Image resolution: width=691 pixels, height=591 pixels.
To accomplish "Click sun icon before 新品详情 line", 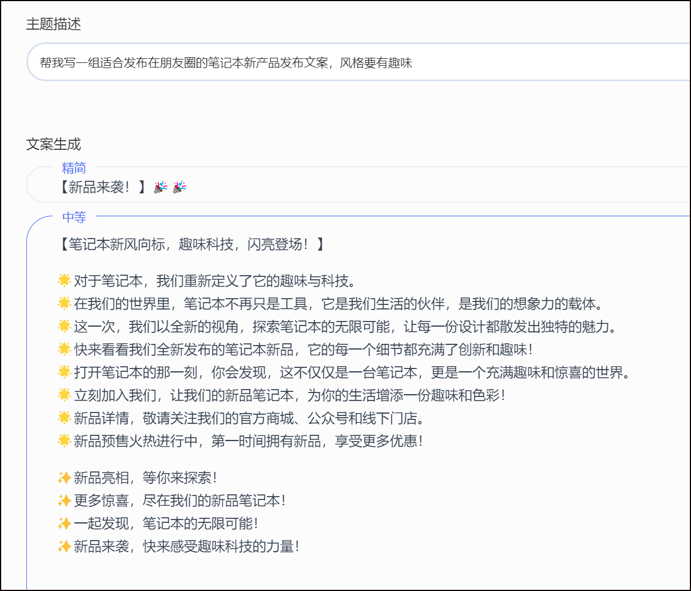I will click(65, 418).
